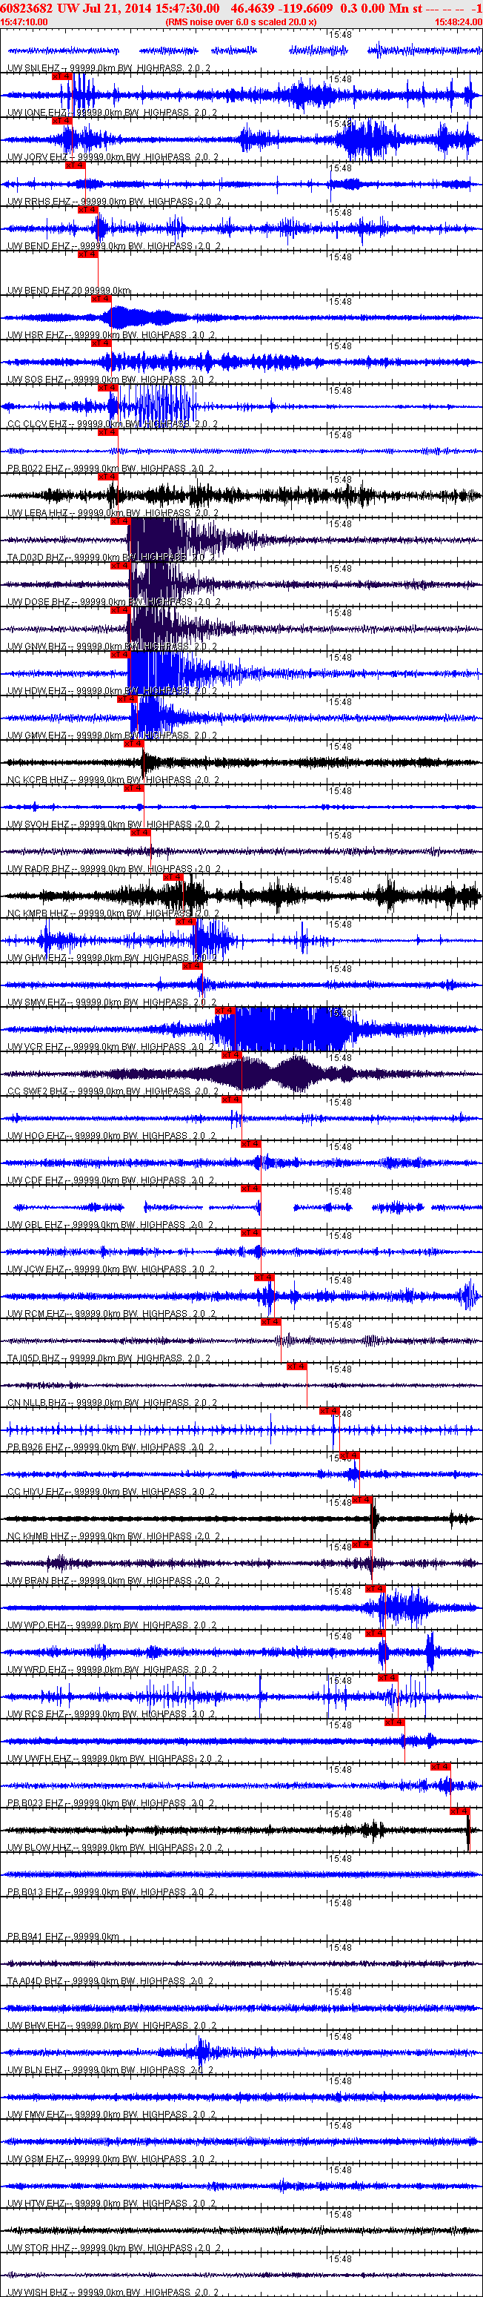Select the UW WISH BHZ trace label
The height and width of the screenshot is (2297, 483).
point(114,2293)
